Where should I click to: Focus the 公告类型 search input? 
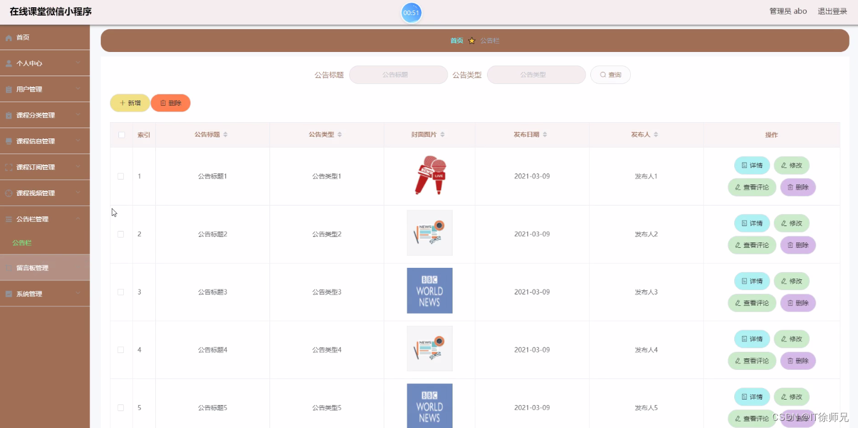(x=536, y=75)
